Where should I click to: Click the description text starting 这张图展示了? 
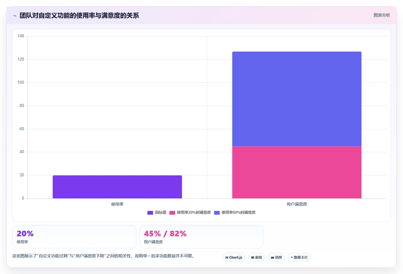[x=103, y=256]
